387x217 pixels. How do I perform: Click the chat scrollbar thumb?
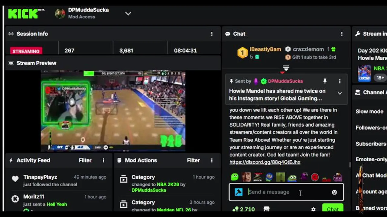coord(350,165)
